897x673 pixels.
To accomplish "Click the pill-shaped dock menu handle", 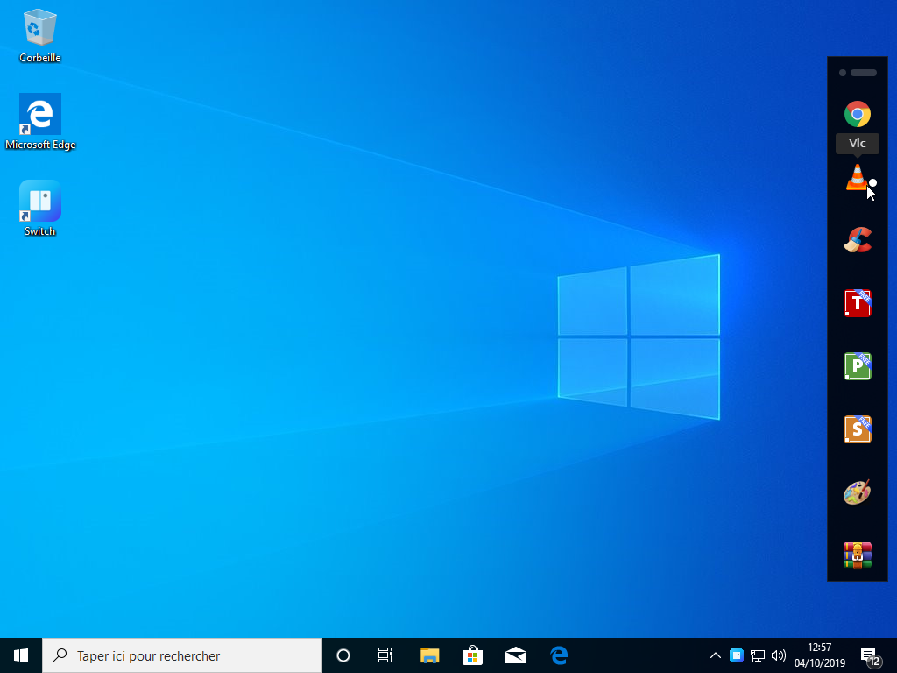I will pyautogui.click(x=863, y=73).
